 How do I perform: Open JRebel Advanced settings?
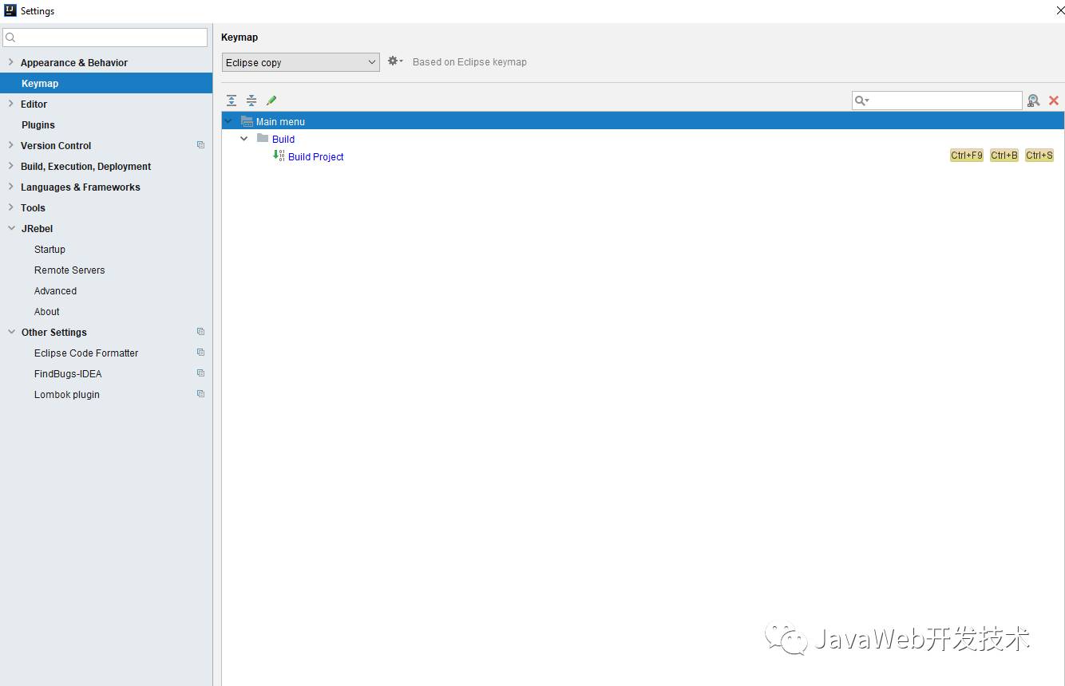click(55, 291)
